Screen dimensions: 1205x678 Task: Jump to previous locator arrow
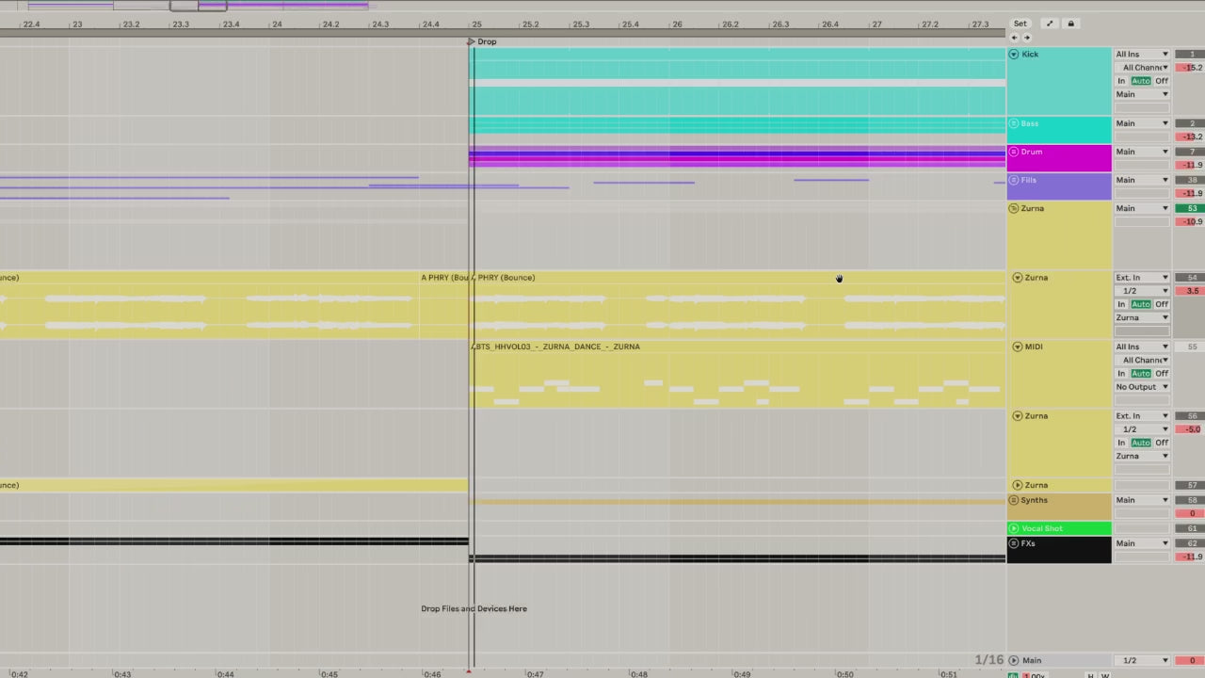click(1015, 38)
